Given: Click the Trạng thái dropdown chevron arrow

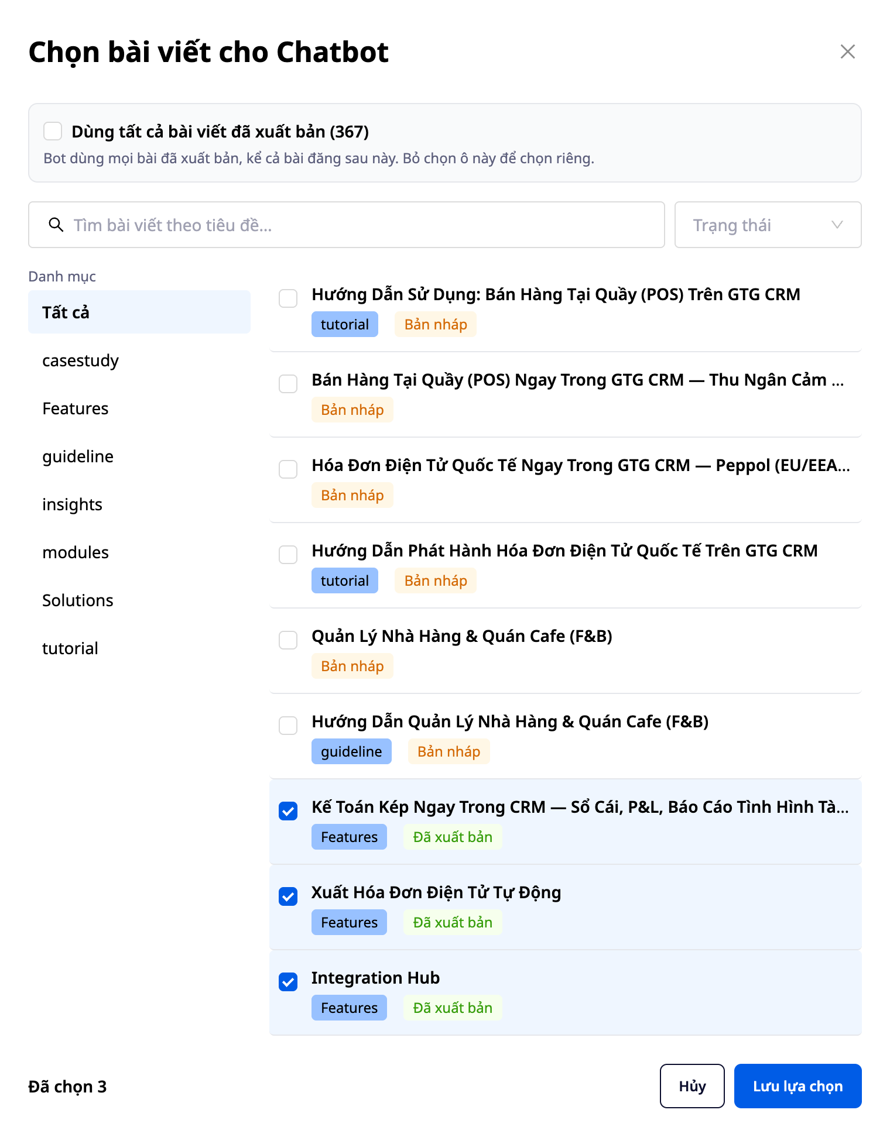Looking at the screenshot, I should [x=837, y=225].
